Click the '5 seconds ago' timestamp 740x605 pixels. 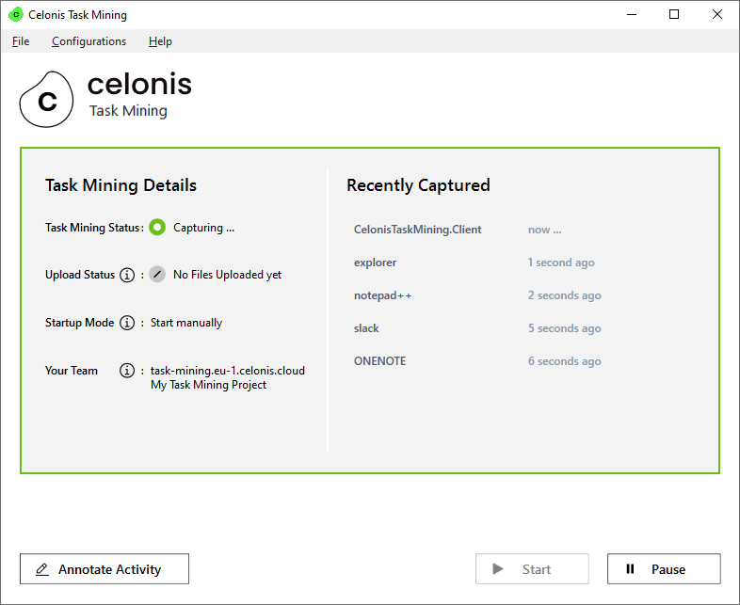coord(565,328)
